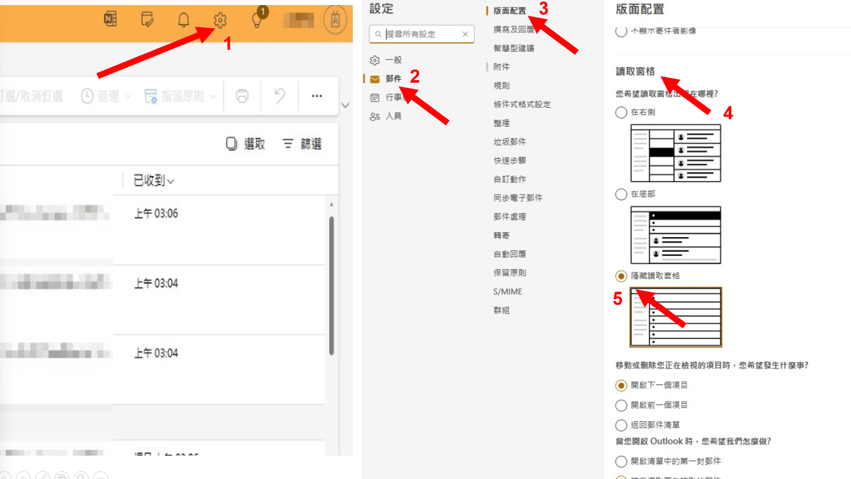This screenshot has height=479, width=851.
Task: Open the 整理 sweep menu item
Action: (501, 123)
